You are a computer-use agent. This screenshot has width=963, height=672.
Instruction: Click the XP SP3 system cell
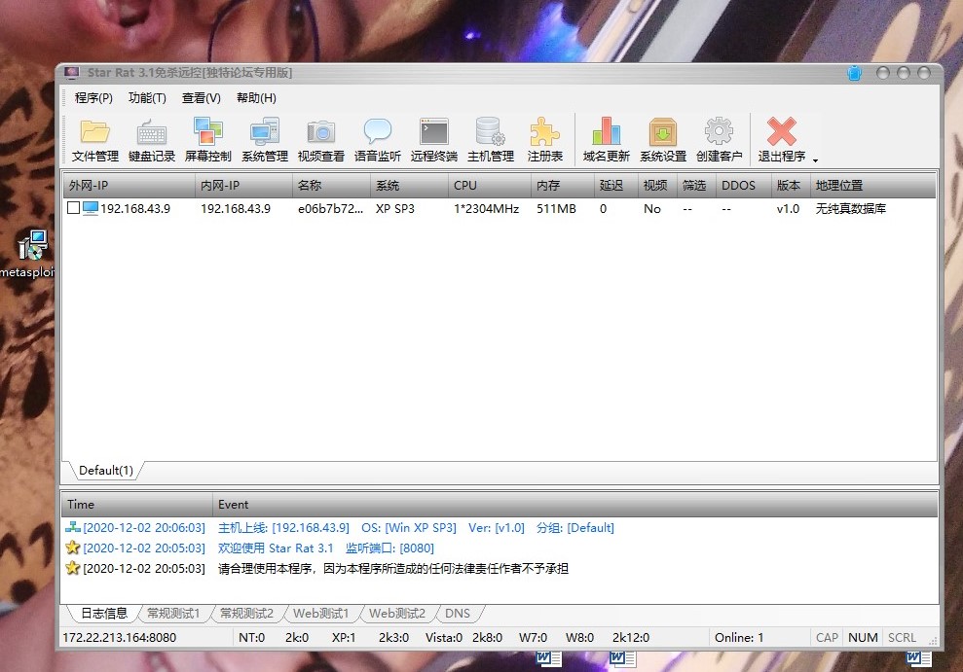[395, 208]
